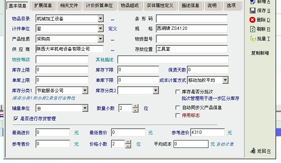Click the red 删除 (Delete) icon
The width and height of the screenshot is (281, 163).
tap(252, 20)
